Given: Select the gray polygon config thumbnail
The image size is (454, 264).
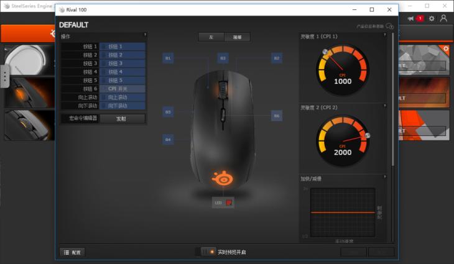Looking at the screenshot, I should [424, 60].
